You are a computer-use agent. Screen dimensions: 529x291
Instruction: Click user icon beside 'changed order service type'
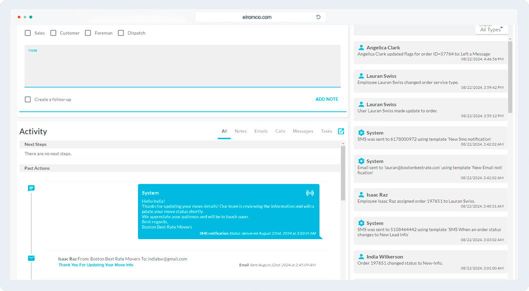(x=361, y=76)
